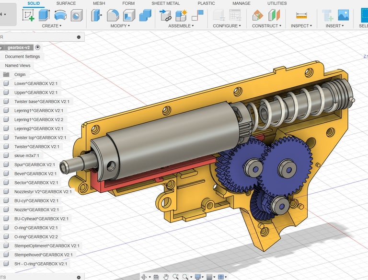Image resolution: width=368 pixels, height=280 pixels.
Task: Expand the bottom panel with plus button
Action: (x=79, y=277)
